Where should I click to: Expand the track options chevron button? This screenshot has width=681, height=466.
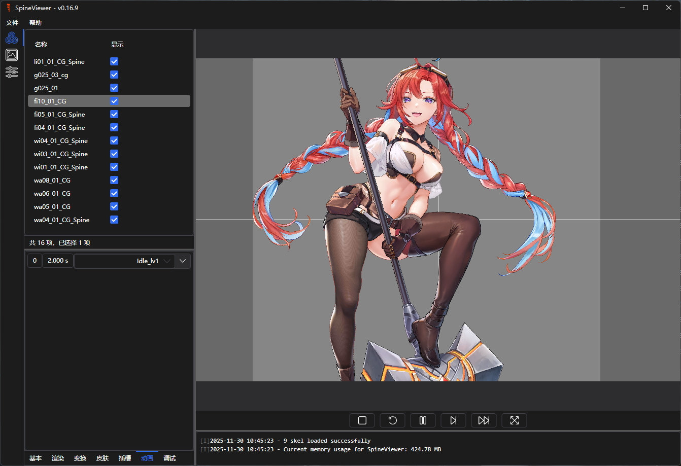pos(183,261)
